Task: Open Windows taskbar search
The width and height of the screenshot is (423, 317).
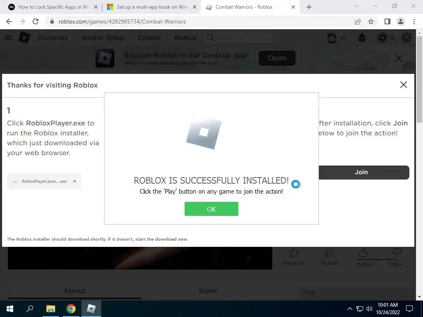Action: click(x=30, y=309)
